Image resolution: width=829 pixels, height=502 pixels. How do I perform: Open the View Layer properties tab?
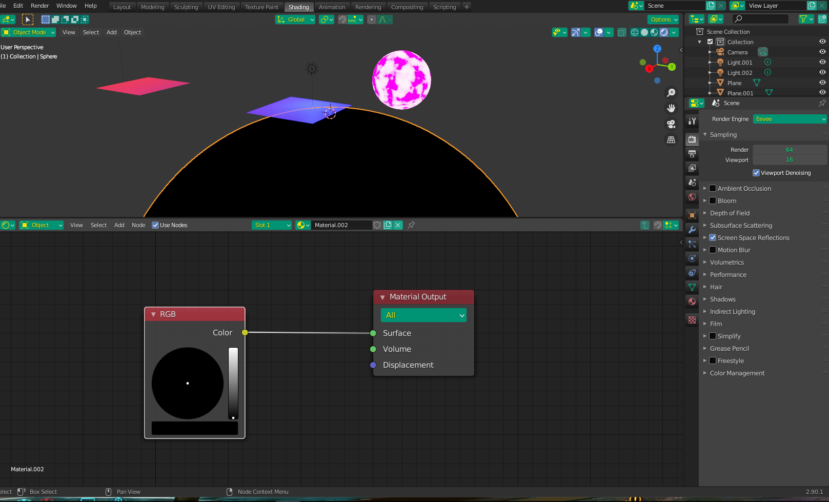coord(692,168)
